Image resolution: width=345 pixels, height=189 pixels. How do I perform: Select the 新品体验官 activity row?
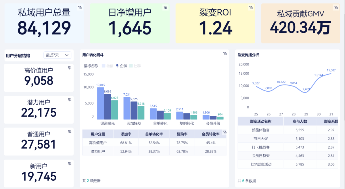coord(288,130)
